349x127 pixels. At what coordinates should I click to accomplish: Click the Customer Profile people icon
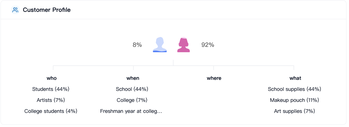(15, 10)
